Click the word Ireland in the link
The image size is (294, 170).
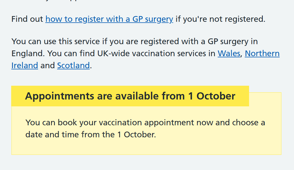pyautogui.click(x=25, y=66)
